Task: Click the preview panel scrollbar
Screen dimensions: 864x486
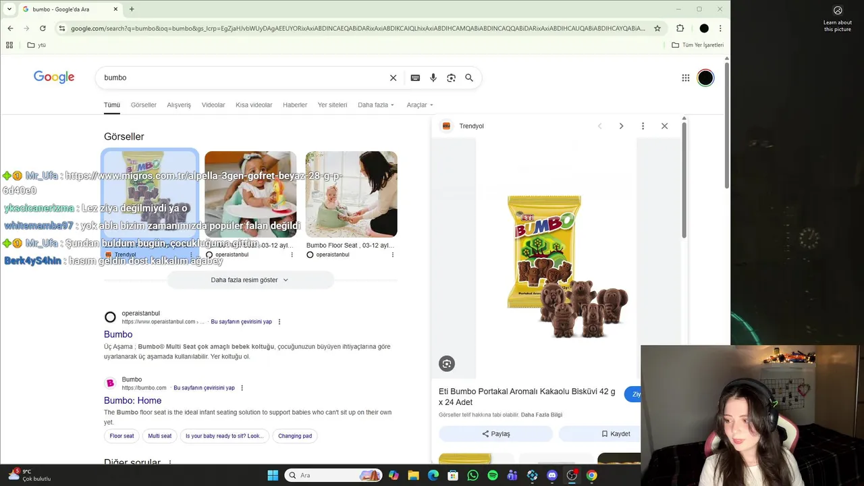Action: tap(684, 179)
